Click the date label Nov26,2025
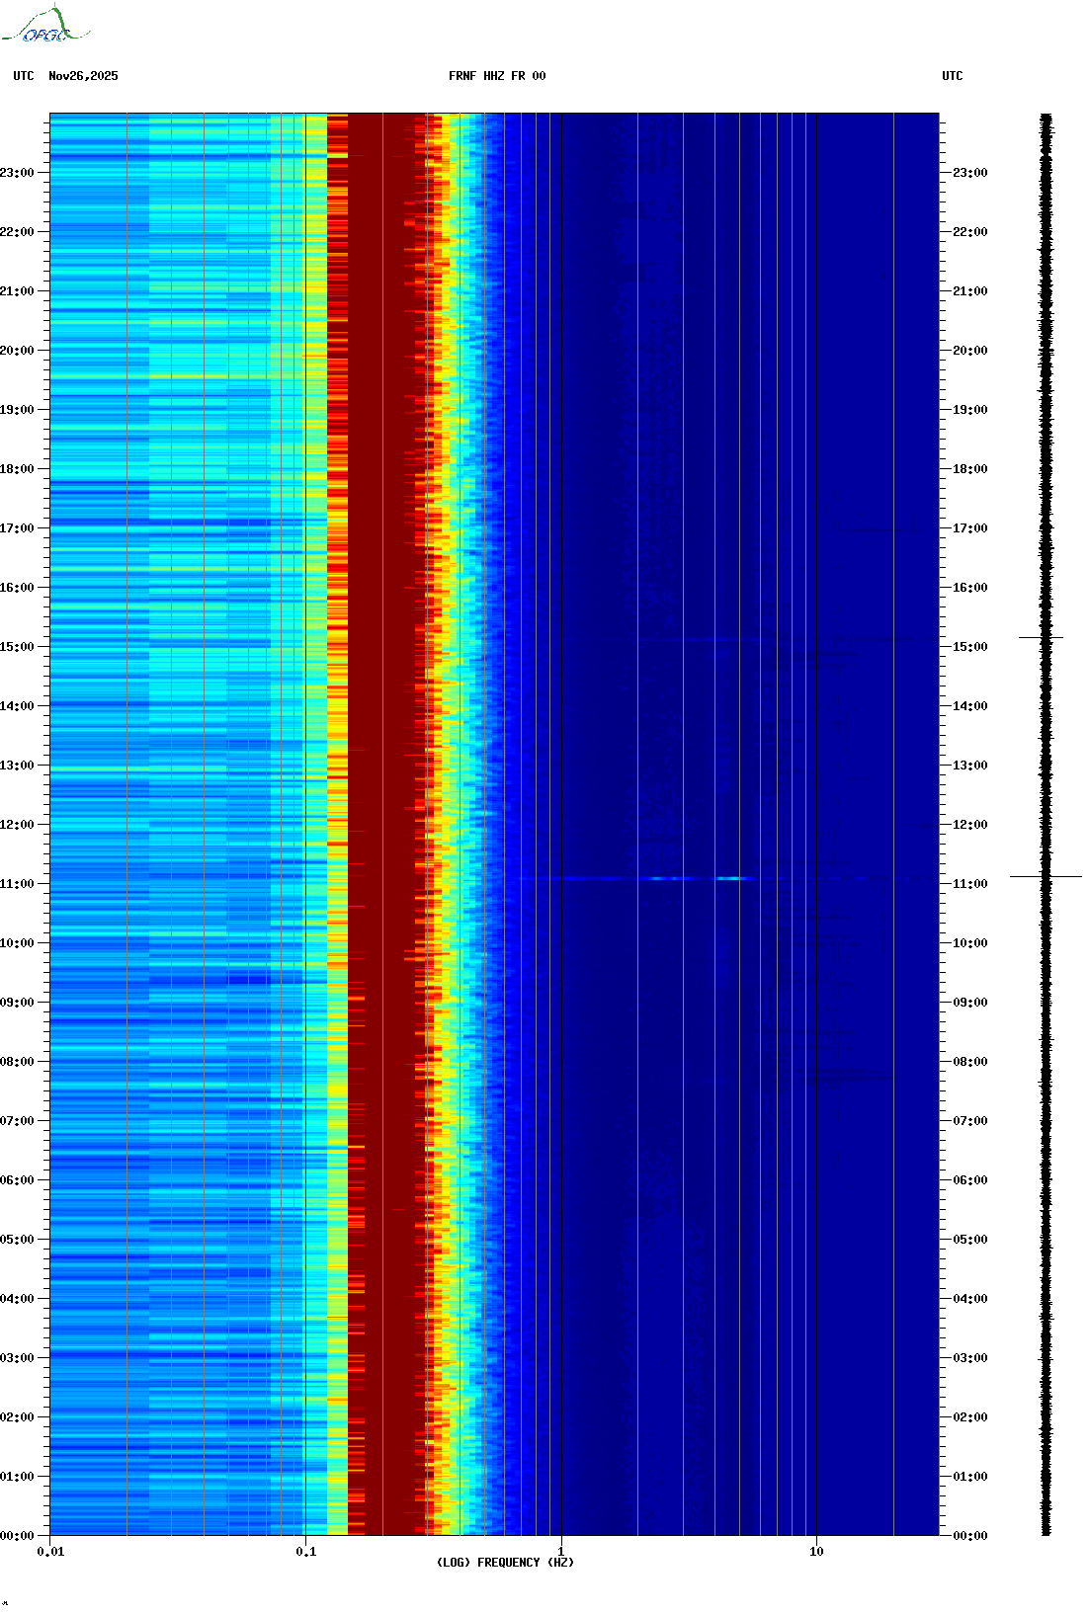Image resolution: width=1089 pixels, height=1614 pixels. click(x=83, y=76)
